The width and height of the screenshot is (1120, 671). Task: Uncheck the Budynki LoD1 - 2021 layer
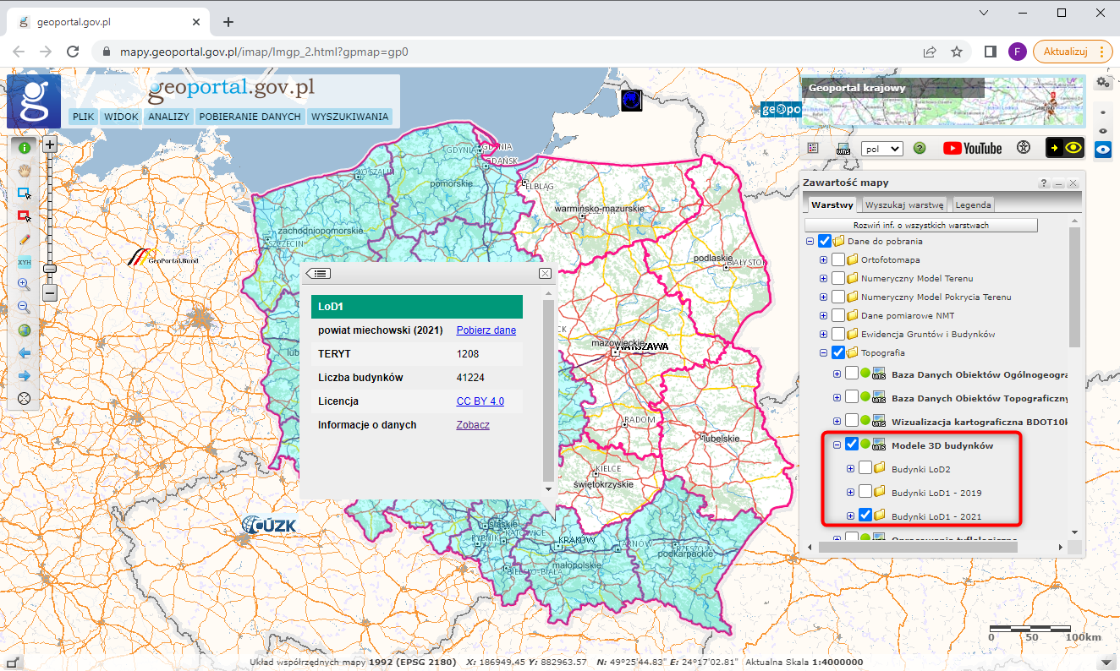tap(865, 515)
